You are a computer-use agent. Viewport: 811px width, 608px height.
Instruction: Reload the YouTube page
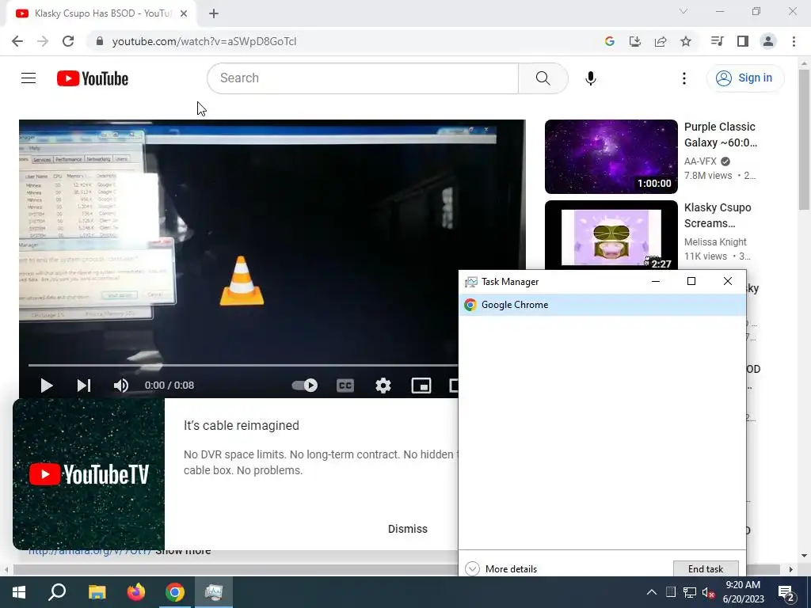point(68,41)
